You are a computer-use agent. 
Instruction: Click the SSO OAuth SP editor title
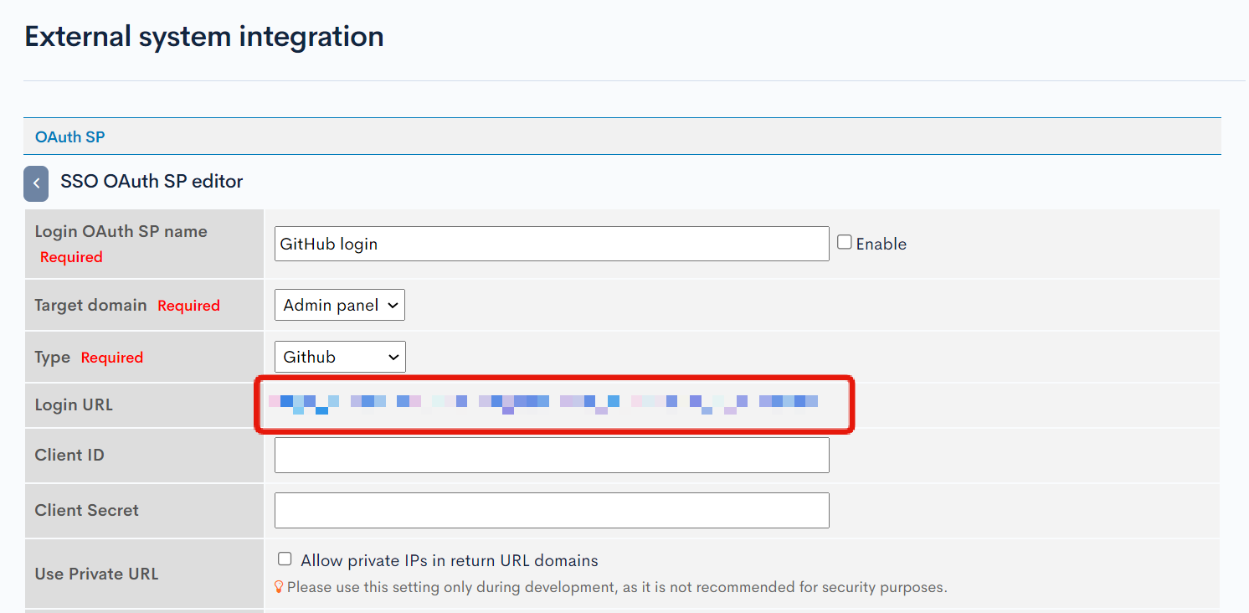coord(152,181)
